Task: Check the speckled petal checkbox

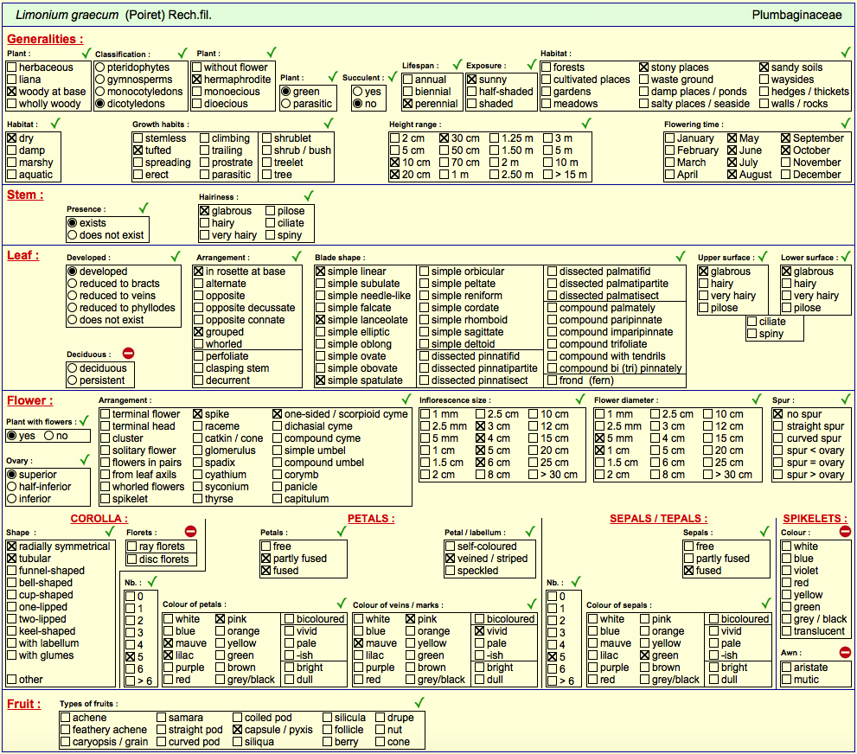Action: click(x=451, y=571)
